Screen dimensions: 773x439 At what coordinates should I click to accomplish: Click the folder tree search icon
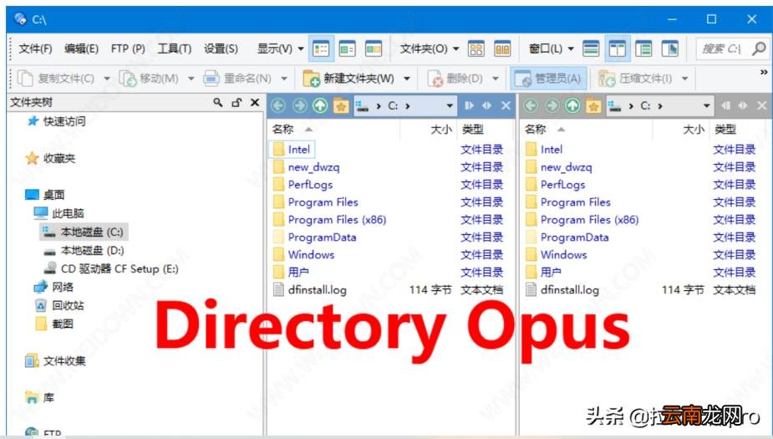[x=217, y=102]
